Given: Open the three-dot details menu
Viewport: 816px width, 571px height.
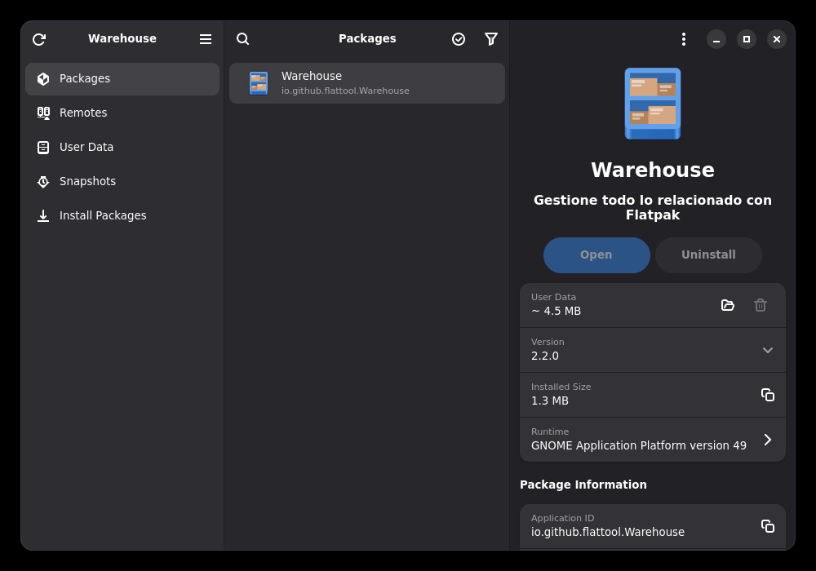Looking at the screenshot, I should point(684,39).
